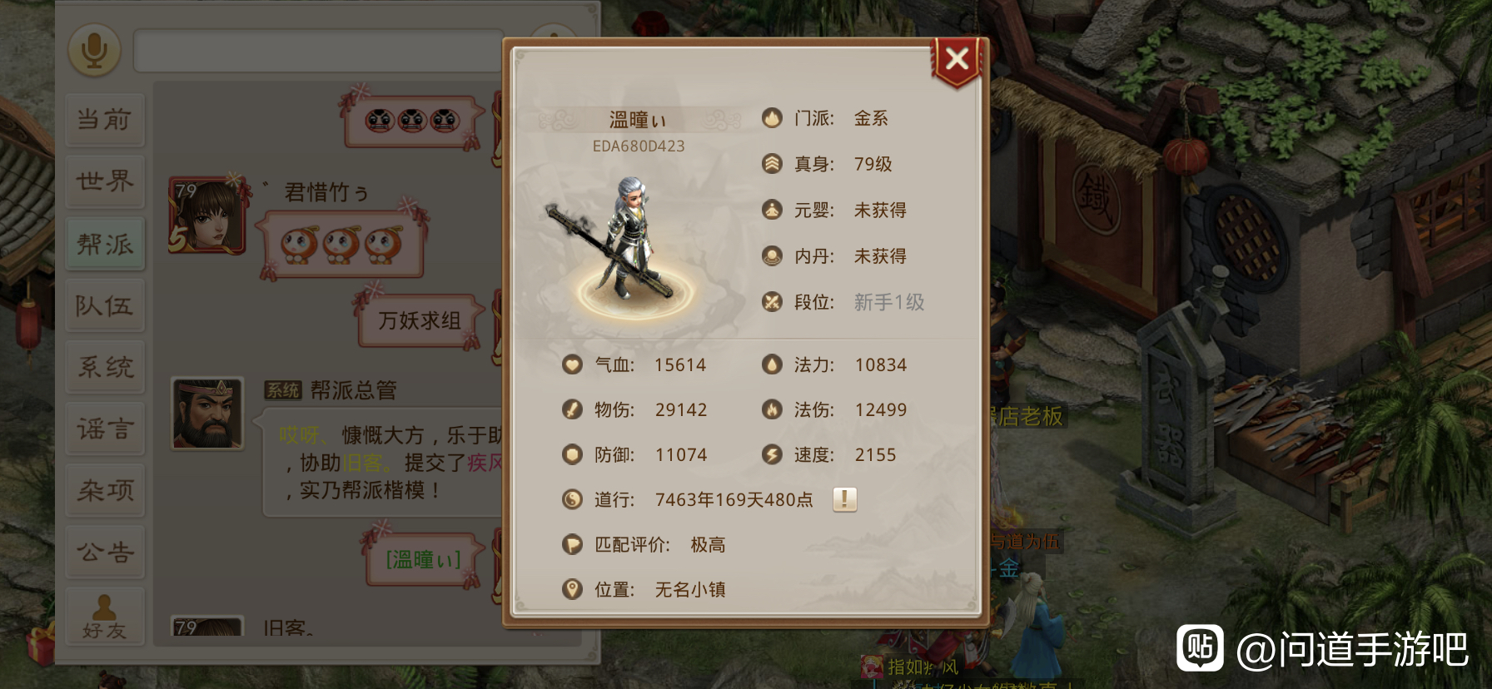Click the 气血 heart icon
The image size is (1492, 689).
tap(572, 364)
